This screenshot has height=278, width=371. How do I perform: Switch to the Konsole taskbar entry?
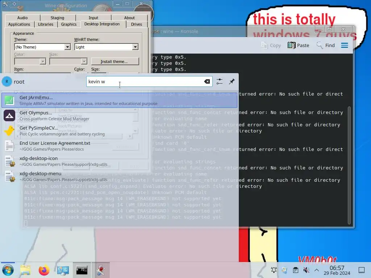82,270
